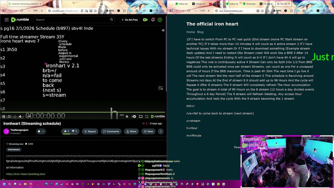This screenshot has height=188, width=334.
Task: Click TheNevaproject channel avatar
Action: pos(6,131)
